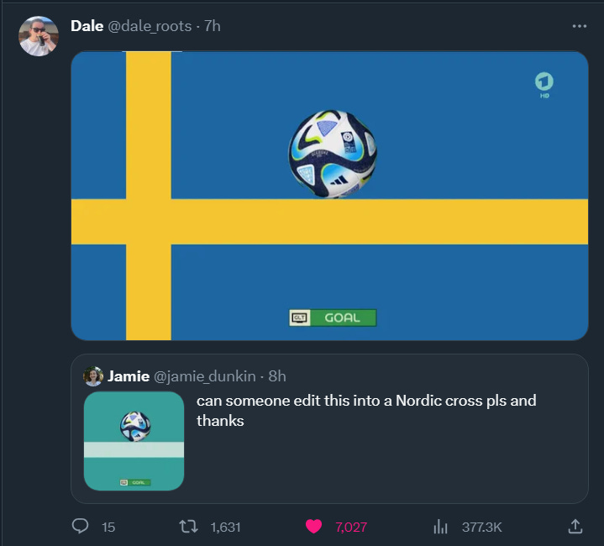Click Jamie's display name in quoted tweet
The image size is (604, 546).
129,376
